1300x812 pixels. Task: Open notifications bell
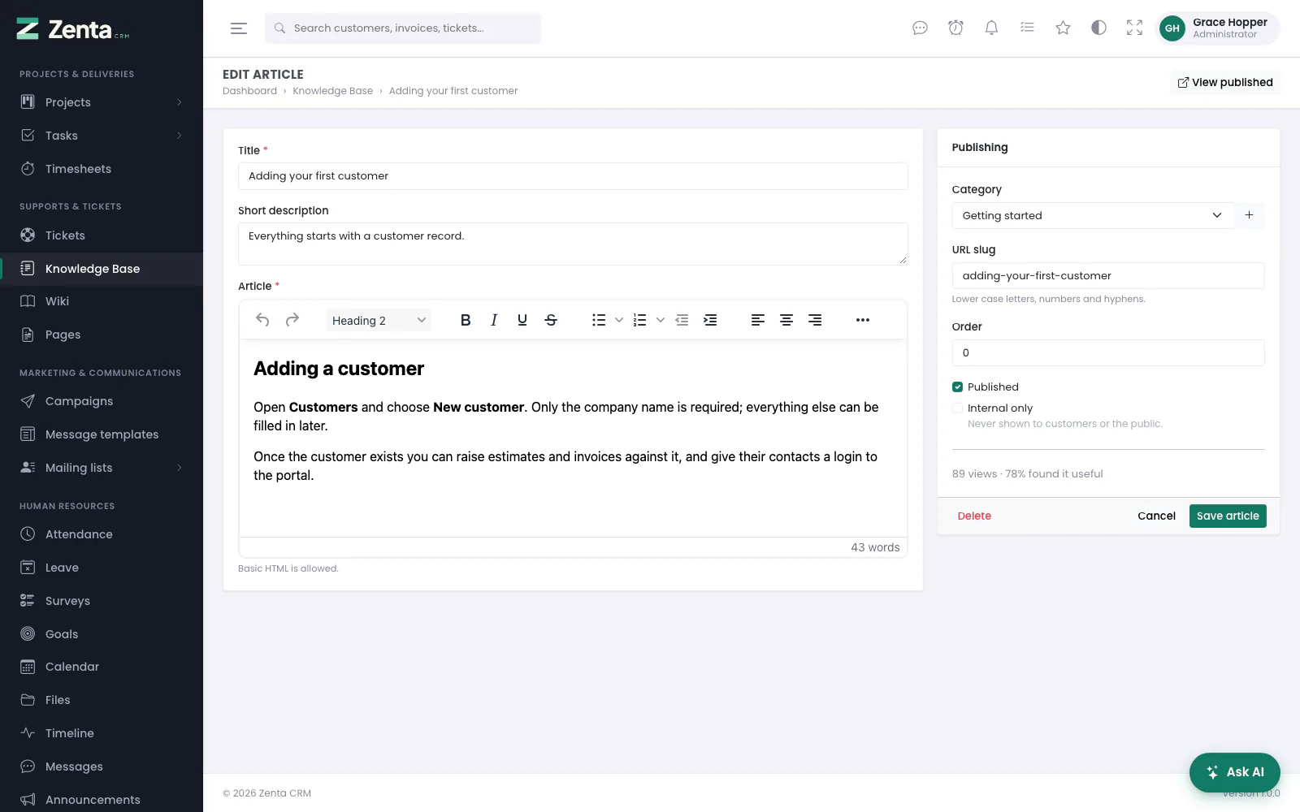click(x=991, y=28)
